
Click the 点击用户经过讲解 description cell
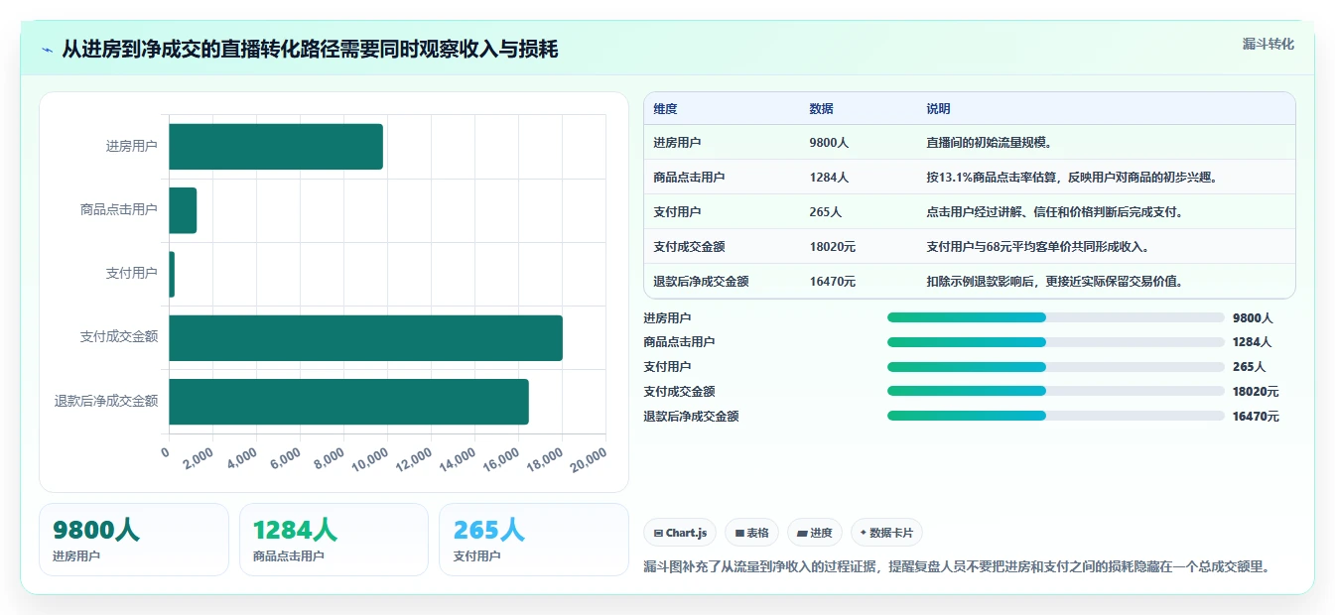[x=1054, y=212]
